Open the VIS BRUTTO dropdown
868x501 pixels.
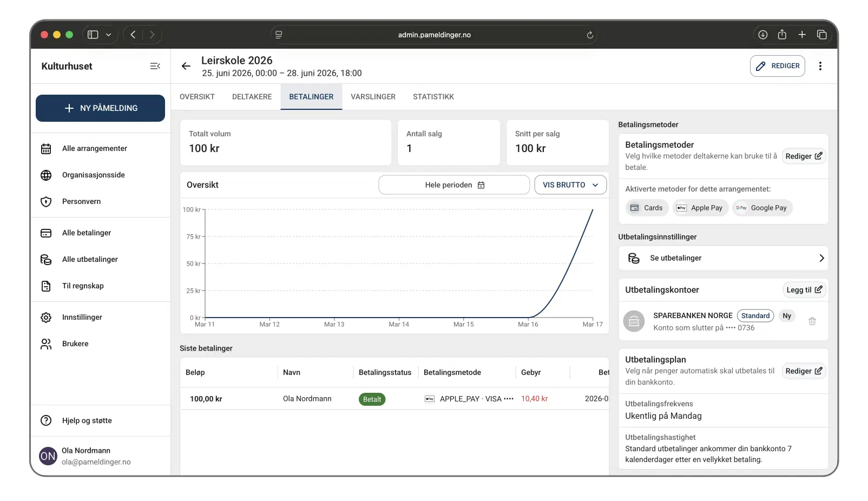click(x=570, y=185)
